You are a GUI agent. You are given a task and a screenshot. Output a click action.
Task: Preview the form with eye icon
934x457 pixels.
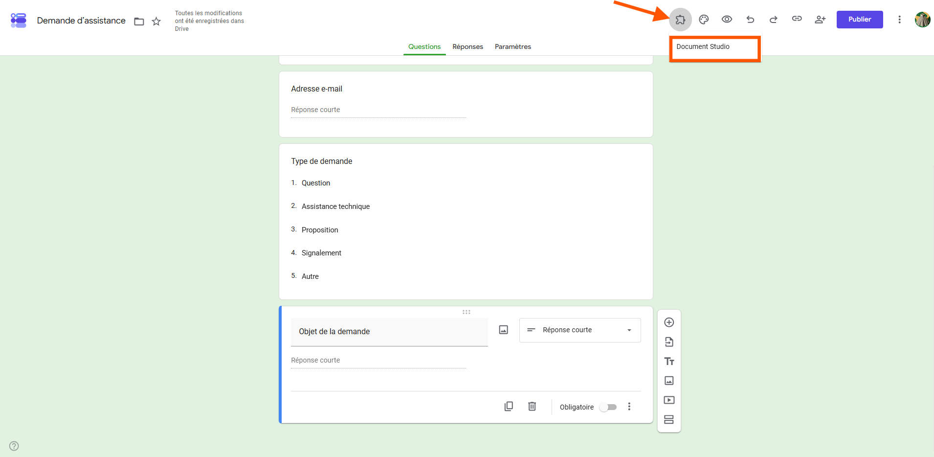(727, 20)
